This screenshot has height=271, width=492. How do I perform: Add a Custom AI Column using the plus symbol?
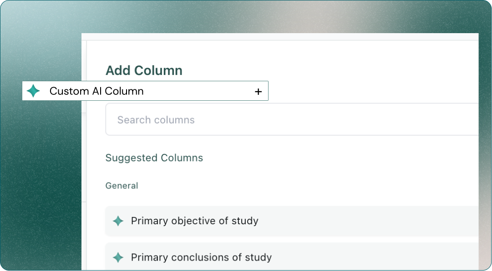pyautogui.click(x=258, y=91)
